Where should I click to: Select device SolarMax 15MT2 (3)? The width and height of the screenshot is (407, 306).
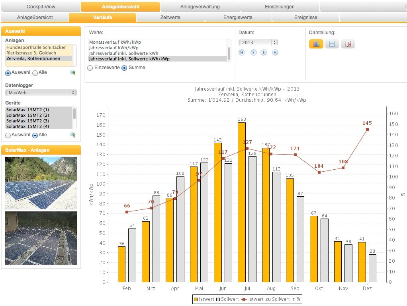pyautogui.click(x=39, y=121)
